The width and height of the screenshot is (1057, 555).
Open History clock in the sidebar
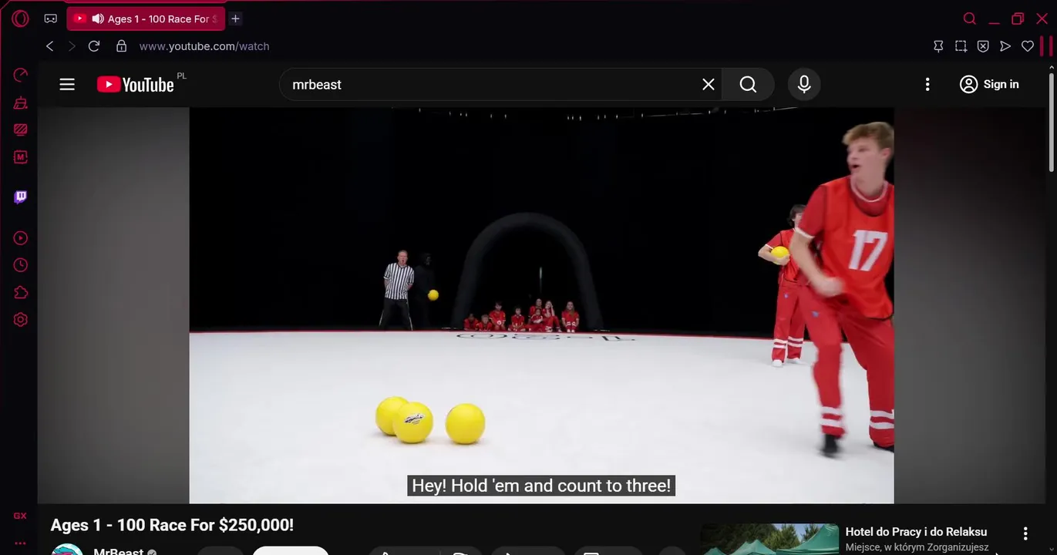[21, 265]
